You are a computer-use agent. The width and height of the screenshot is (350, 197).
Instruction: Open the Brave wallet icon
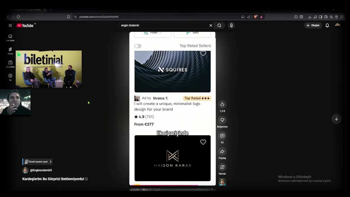tap(326, 17)
